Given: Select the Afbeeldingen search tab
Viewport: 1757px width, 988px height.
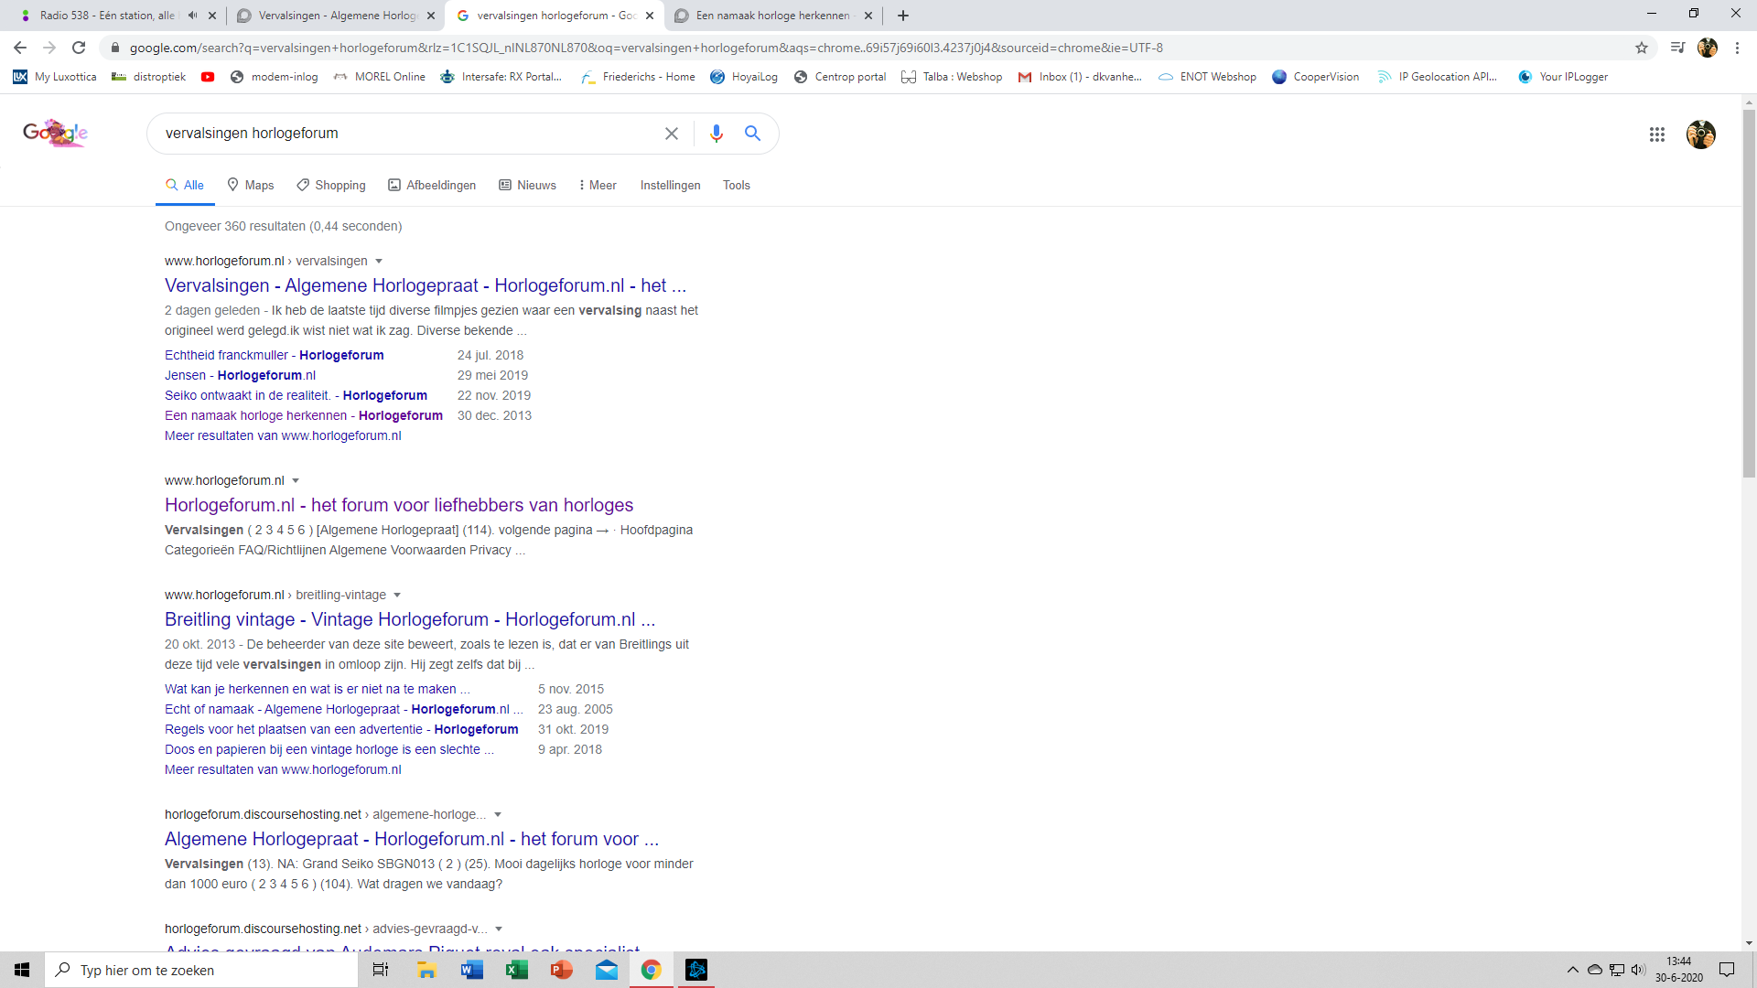Looking at the screenshot, I should [x=432, y=185].
